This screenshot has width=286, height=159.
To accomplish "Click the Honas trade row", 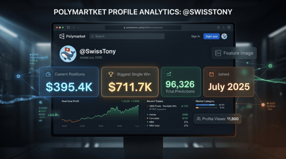I will pyautogui.click(x=168, y=115).
